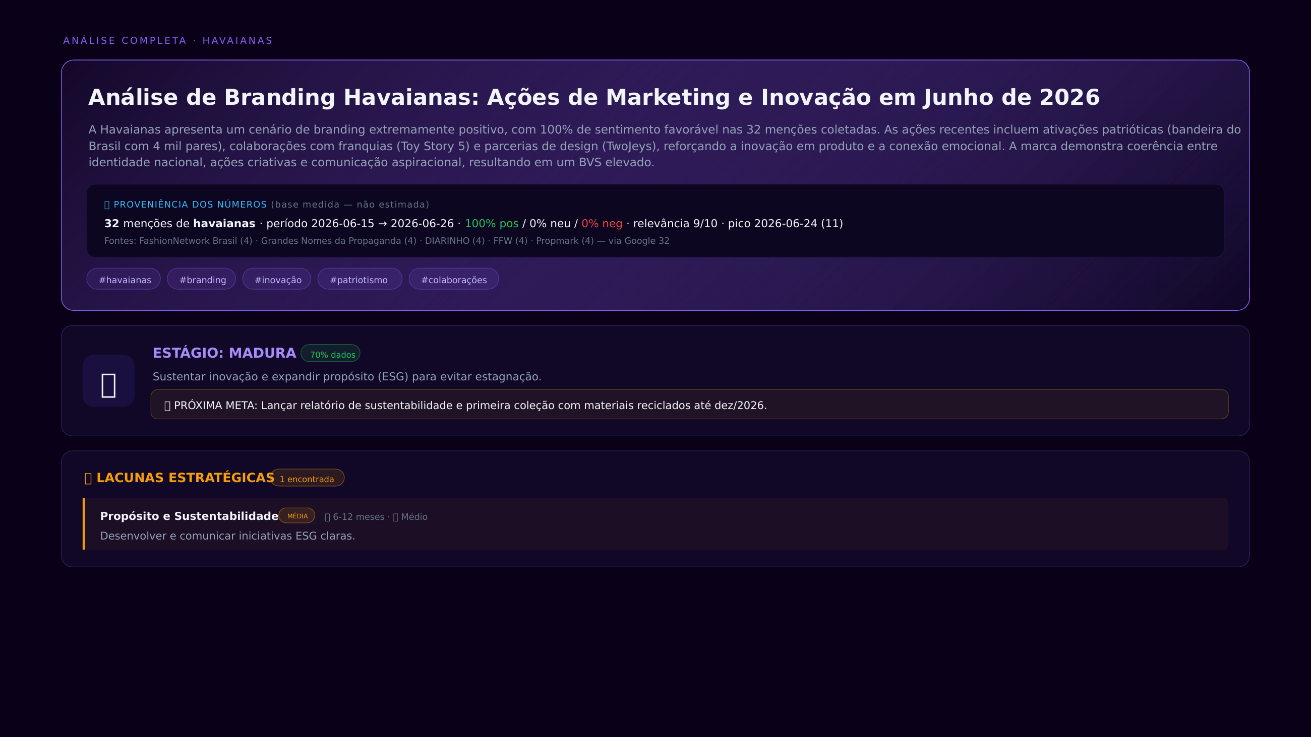The image size is (1311, 737).
Task: Select the #havaianas tag
Action: click(x=124, y=279)
